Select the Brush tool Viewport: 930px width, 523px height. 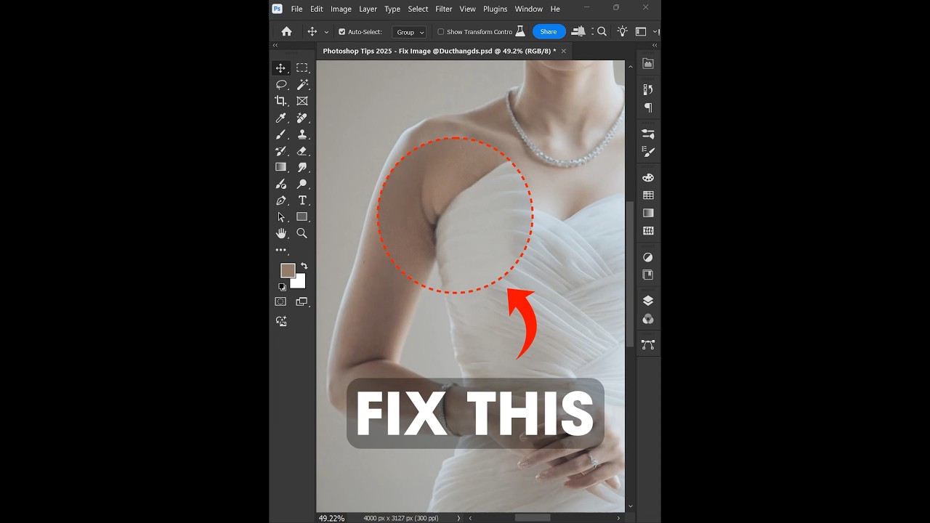(280, 134)
